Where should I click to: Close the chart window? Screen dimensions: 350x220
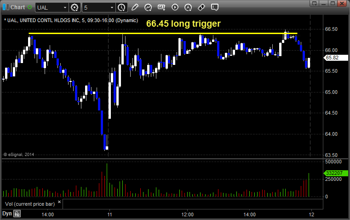click(x=342, y=3)
